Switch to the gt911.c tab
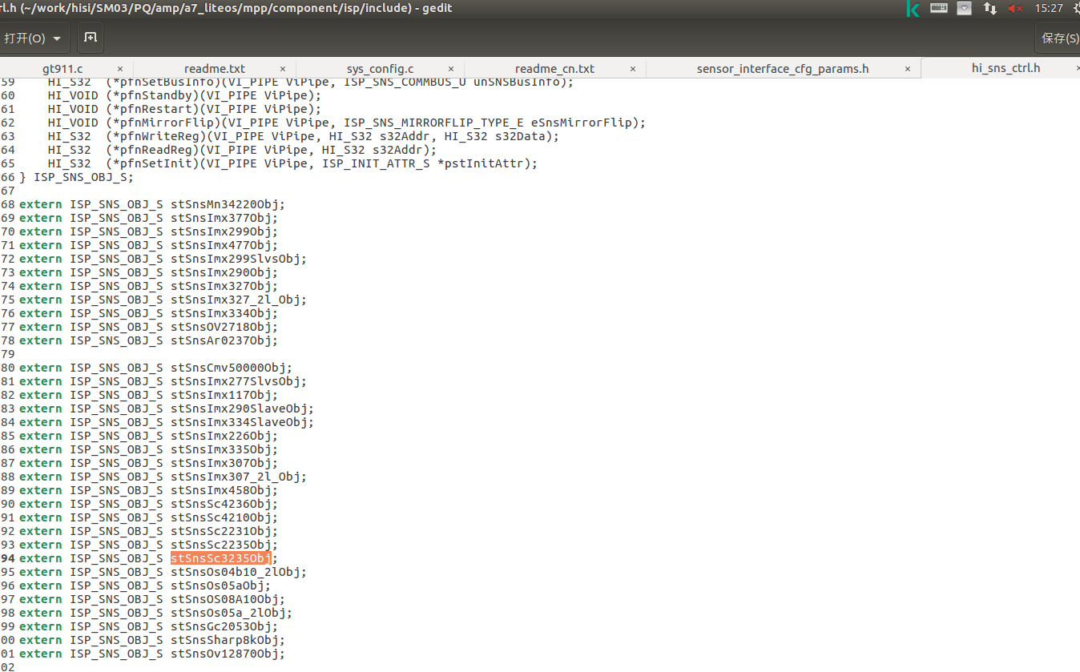This screenshot has height=672, width=1080. 62,69
